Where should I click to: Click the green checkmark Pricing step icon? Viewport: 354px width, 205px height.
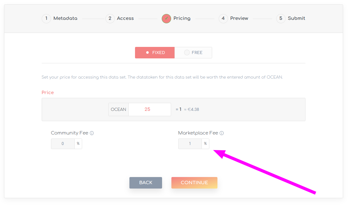pyautogui.click(x=166, y=19)
